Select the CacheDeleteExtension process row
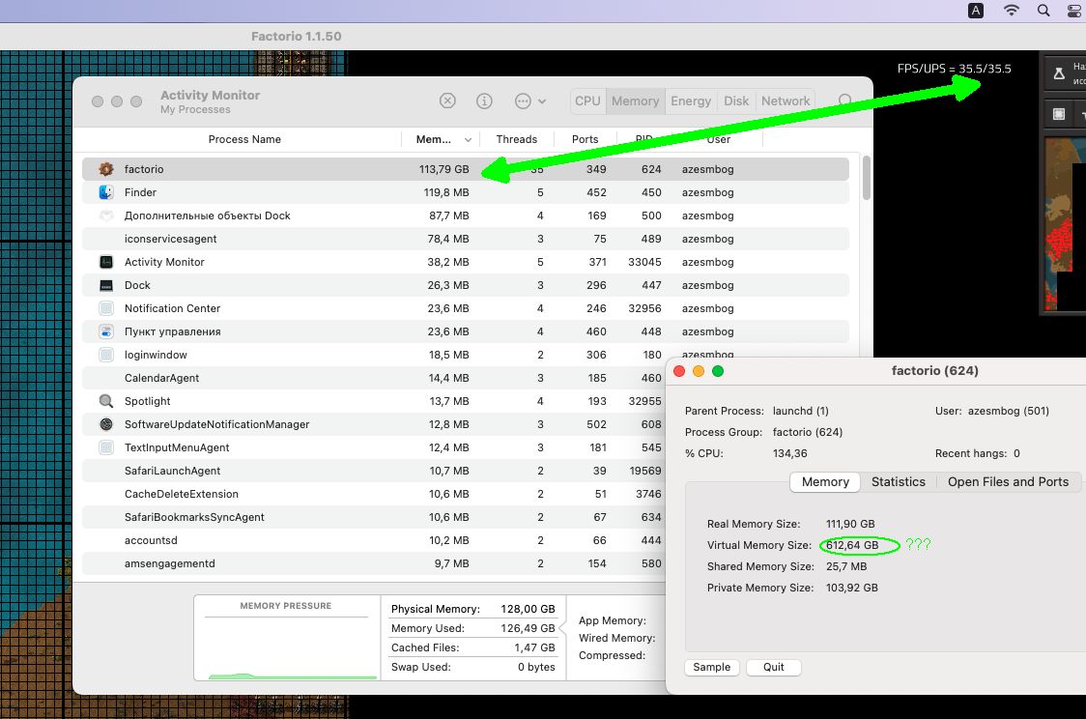 [x=373, y=494]
